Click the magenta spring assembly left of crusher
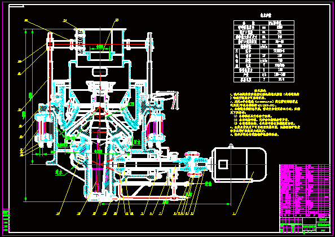Image resolution: width=335 pixels, height=237 pixels. tap(45, 129)
